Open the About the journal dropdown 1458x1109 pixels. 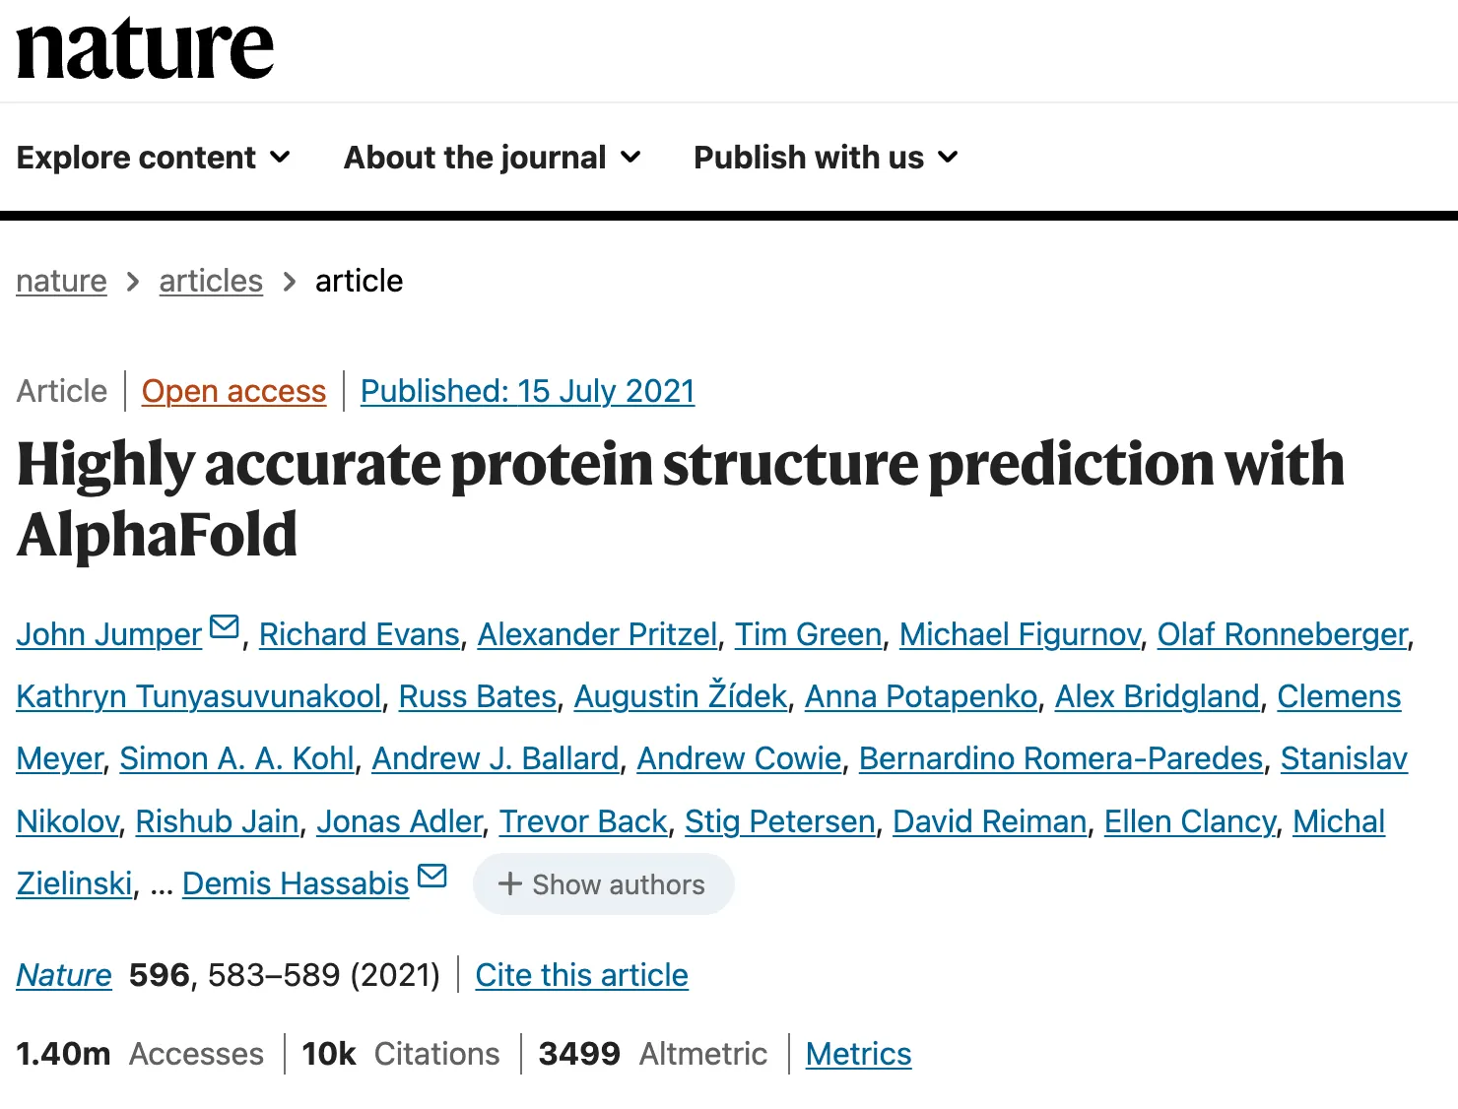[493, 158]
